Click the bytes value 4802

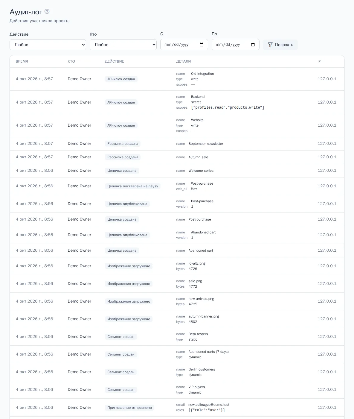coord(193,322)
